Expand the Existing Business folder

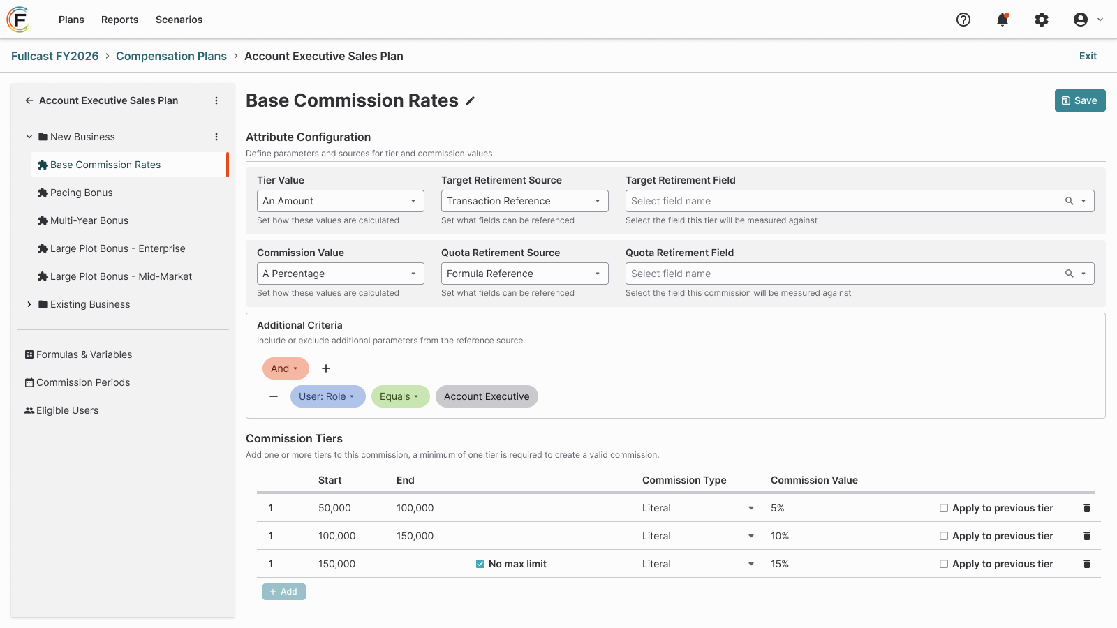click(x=29, y=304)
